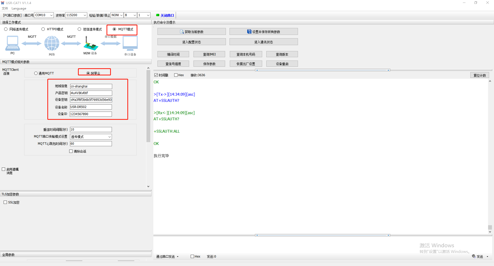Image resolution: width=494 pixels, height=266 pixels.
Task: Click the device restart button
Action: tap(282, 64)
